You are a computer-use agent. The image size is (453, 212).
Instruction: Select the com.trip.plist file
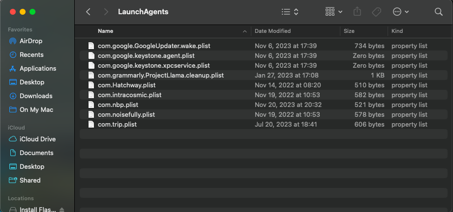point(117,125)
